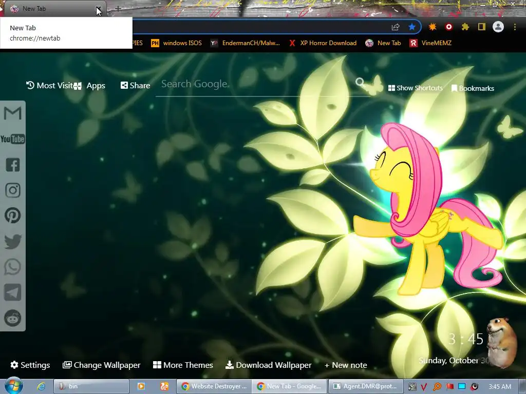Open the Bookmarks panel
Viewport: 526px width, 394px height.
[473, 88]
